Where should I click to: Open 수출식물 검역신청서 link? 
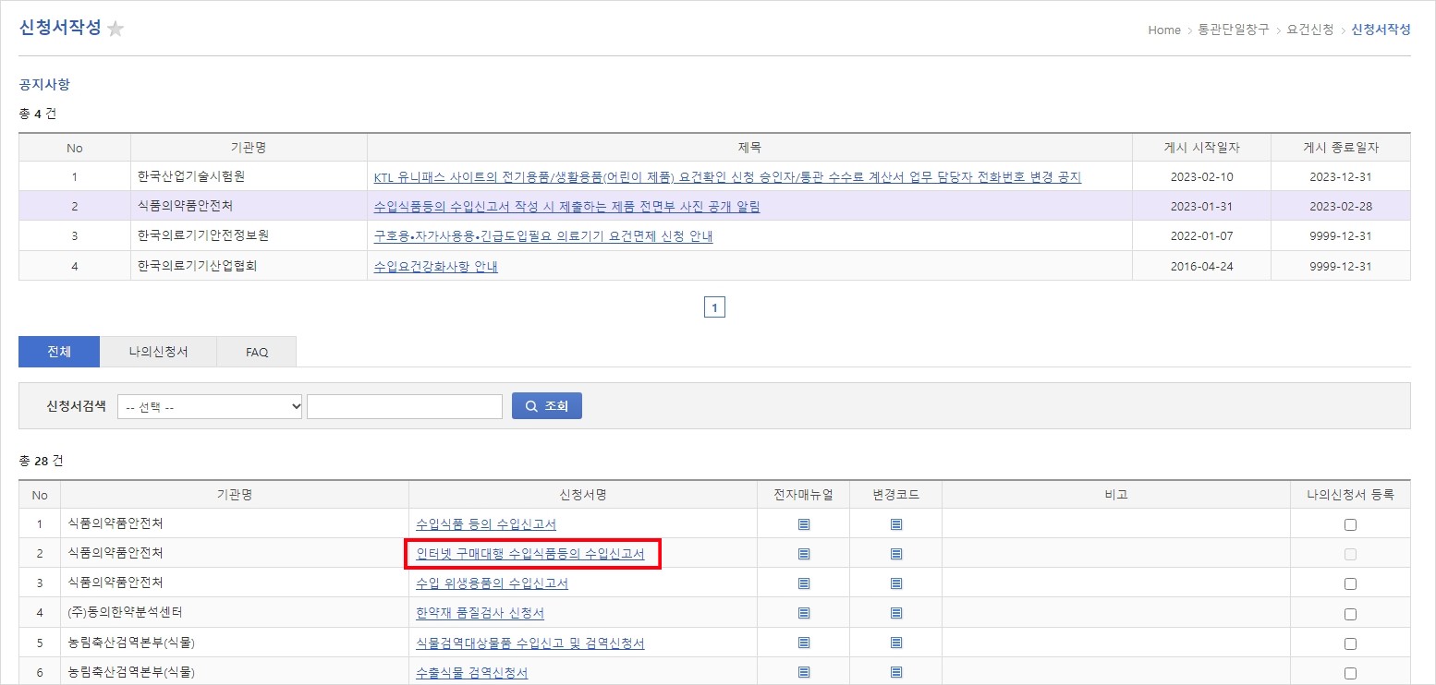point(471,673)
